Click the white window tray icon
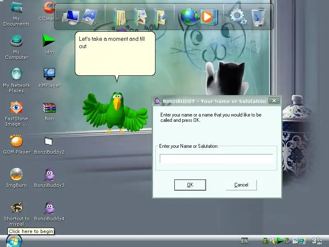Viewport: 329px width, 247px height. pyautogui.click(x=295, y=241)
